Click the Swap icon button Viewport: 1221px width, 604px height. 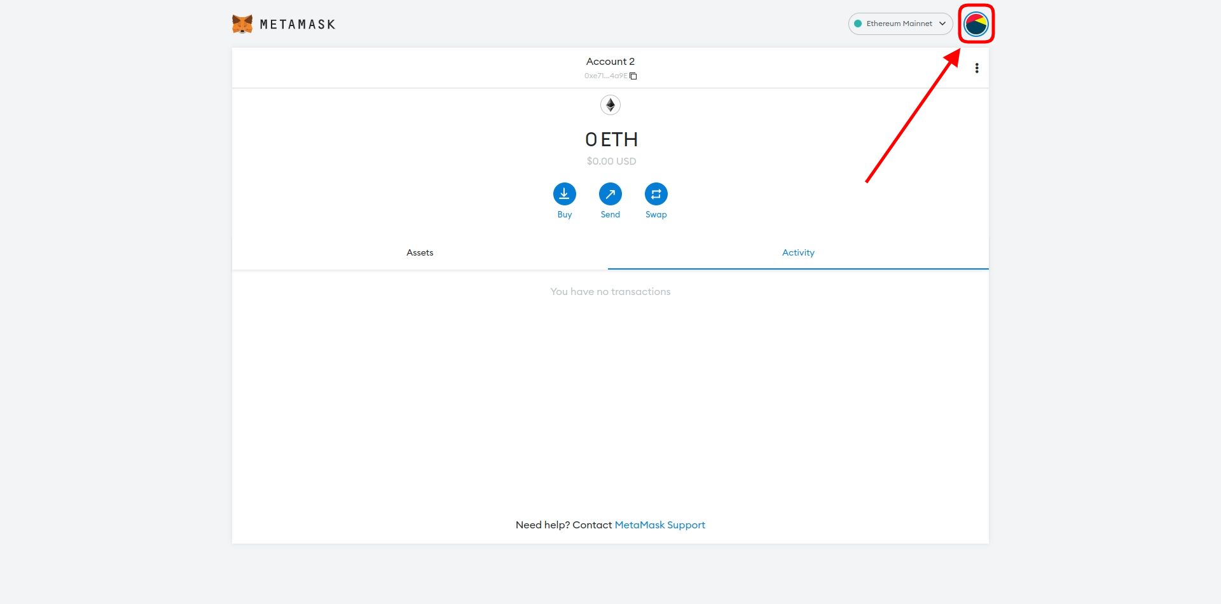656,194
